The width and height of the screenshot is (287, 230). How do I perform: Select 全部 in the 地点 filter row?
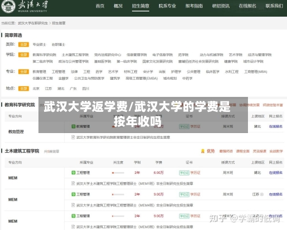[24, 88]
